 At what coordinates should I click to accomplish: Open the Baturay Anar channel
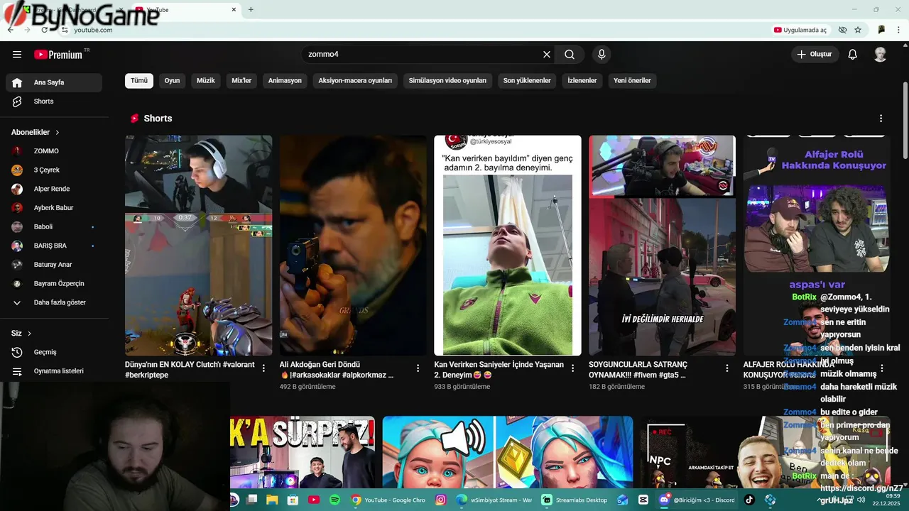[54, 265]
